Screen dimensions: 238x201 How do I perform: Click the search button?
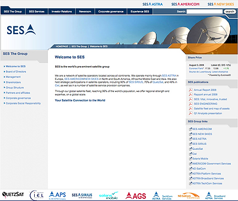pos(230,12)
